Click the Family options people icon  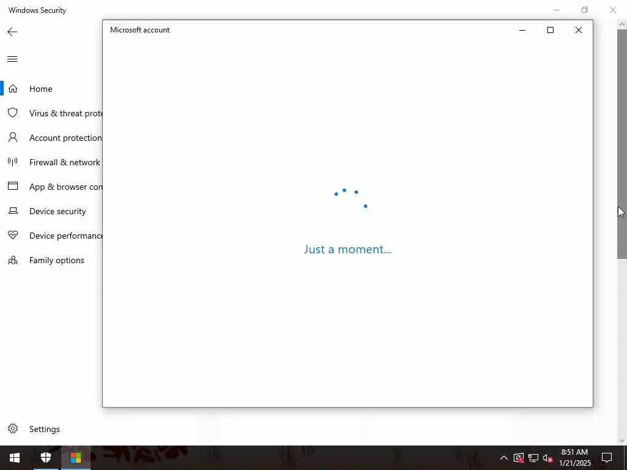pyautogui.click(x=13, y=260)
